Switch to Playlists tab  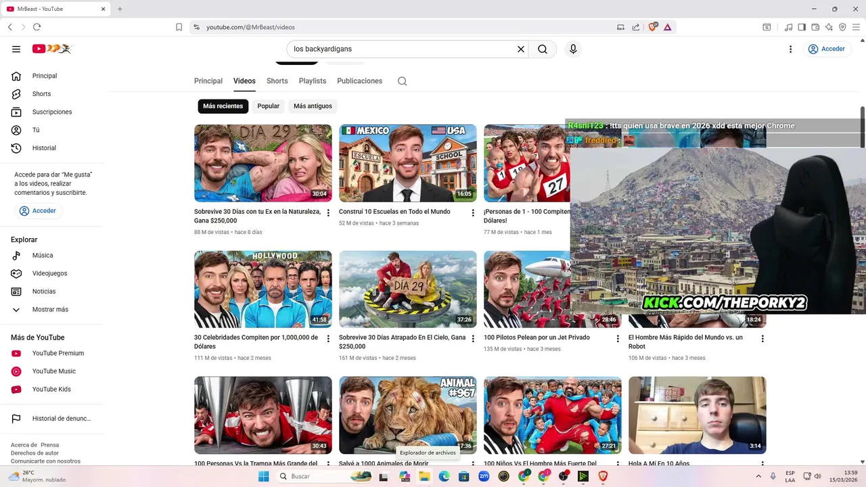[x=313, y=81]
